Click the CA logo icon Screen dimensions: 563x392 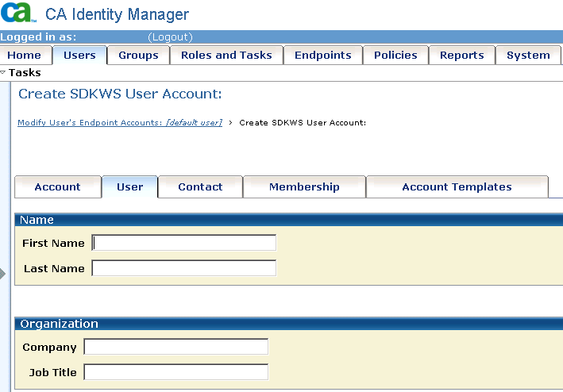coord(17,13)
